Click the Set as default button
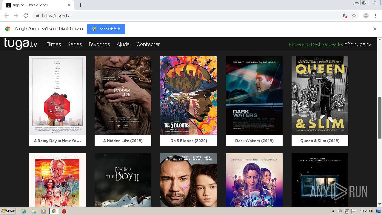Image resolution: width=382 pixels, height=215 pixels. pyautogui.click(x=106, y=29)
